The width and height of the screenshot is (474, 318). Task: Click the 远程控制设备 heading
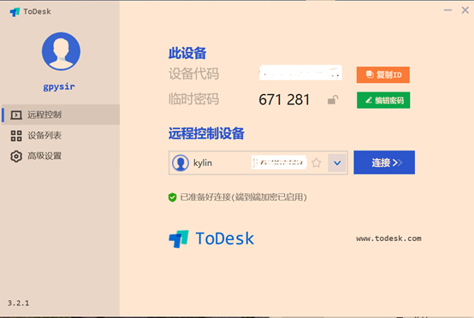coord(206,133)
